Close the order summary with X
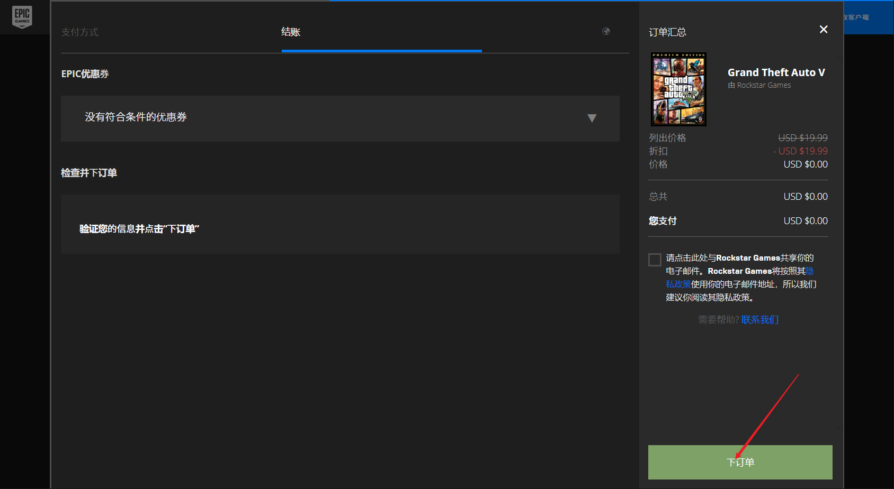This screenshot has width=894, height=489. coord(824,30)
